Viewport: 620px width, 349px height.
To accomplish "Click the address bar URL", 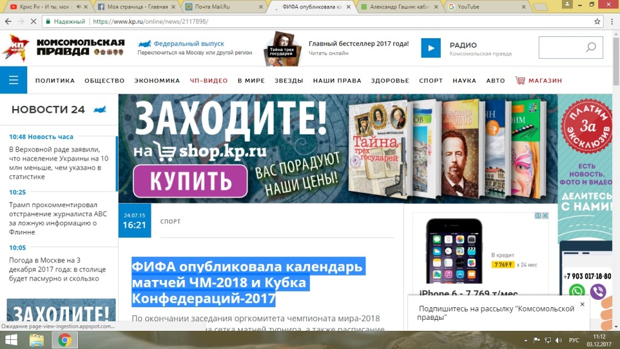I will 151,21.
